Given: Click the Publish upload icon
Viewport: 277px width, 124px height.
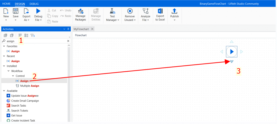Looking at the screenshot, I should tap(174, 11).
